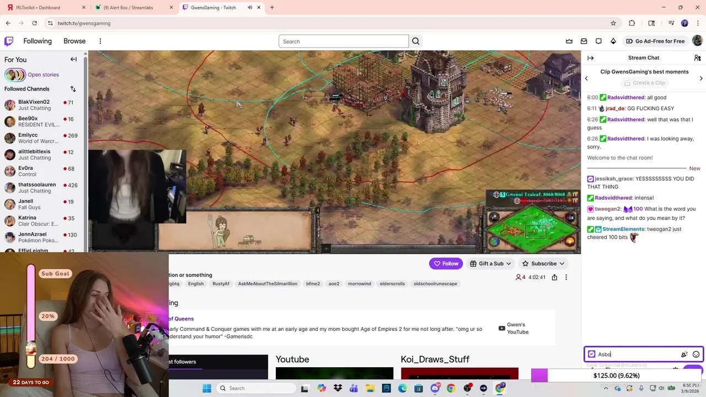The image size is (706, 397).
Task: Click the Go Ad-Free for Free button
Action: pyautogui.click(x=655, y=41)
